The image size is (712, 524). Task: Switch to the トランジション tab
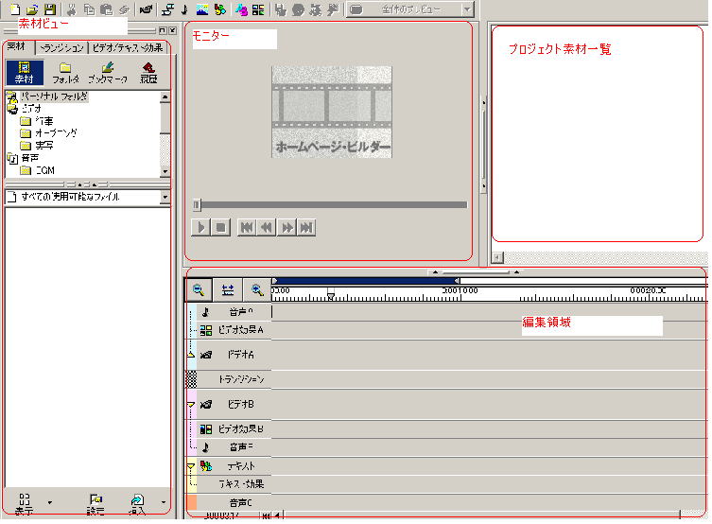[62, 47]
